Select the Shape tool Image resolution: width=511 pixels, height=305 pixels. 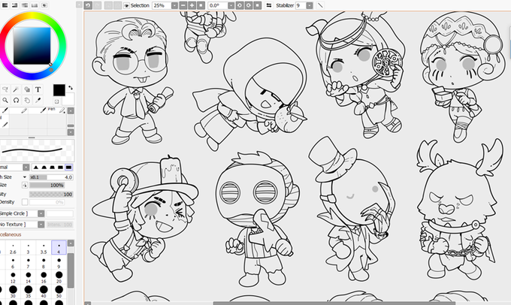coord(27,89)
